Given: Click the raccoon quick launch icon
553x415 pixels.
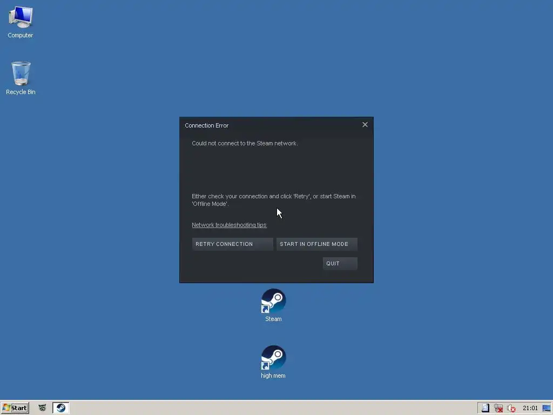Looking at the screenshot, I should (x=42, y=408).
